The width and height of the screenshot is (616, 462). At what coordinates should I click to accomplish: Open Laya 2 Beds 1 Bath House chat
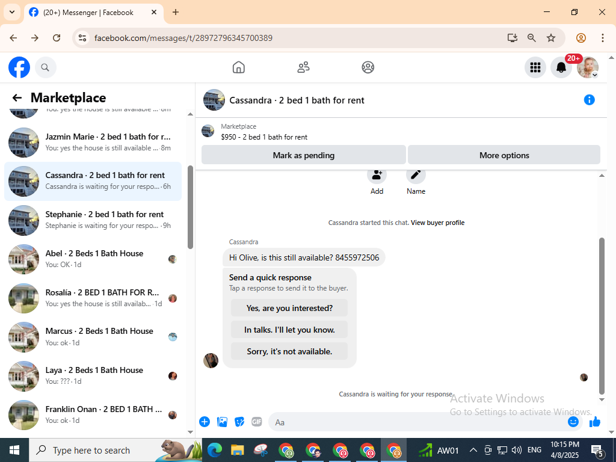[x=93, y=375]
